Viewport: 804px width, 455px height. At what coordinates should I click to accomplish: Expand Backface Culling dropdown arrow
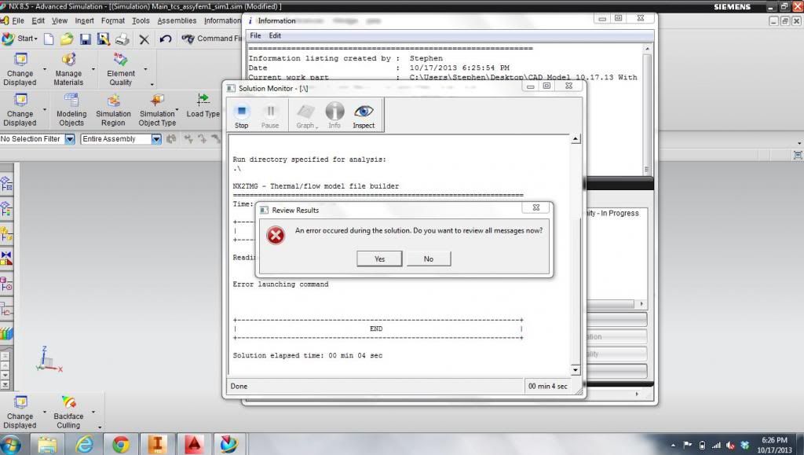tap(93, 412)
